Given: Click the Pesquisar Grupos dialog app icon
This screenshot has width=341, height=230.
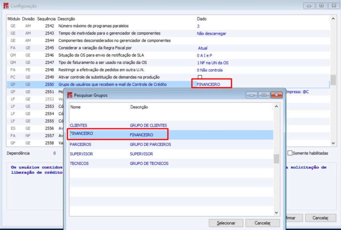Looking at the screenshot, I should [x=69, y=95].
